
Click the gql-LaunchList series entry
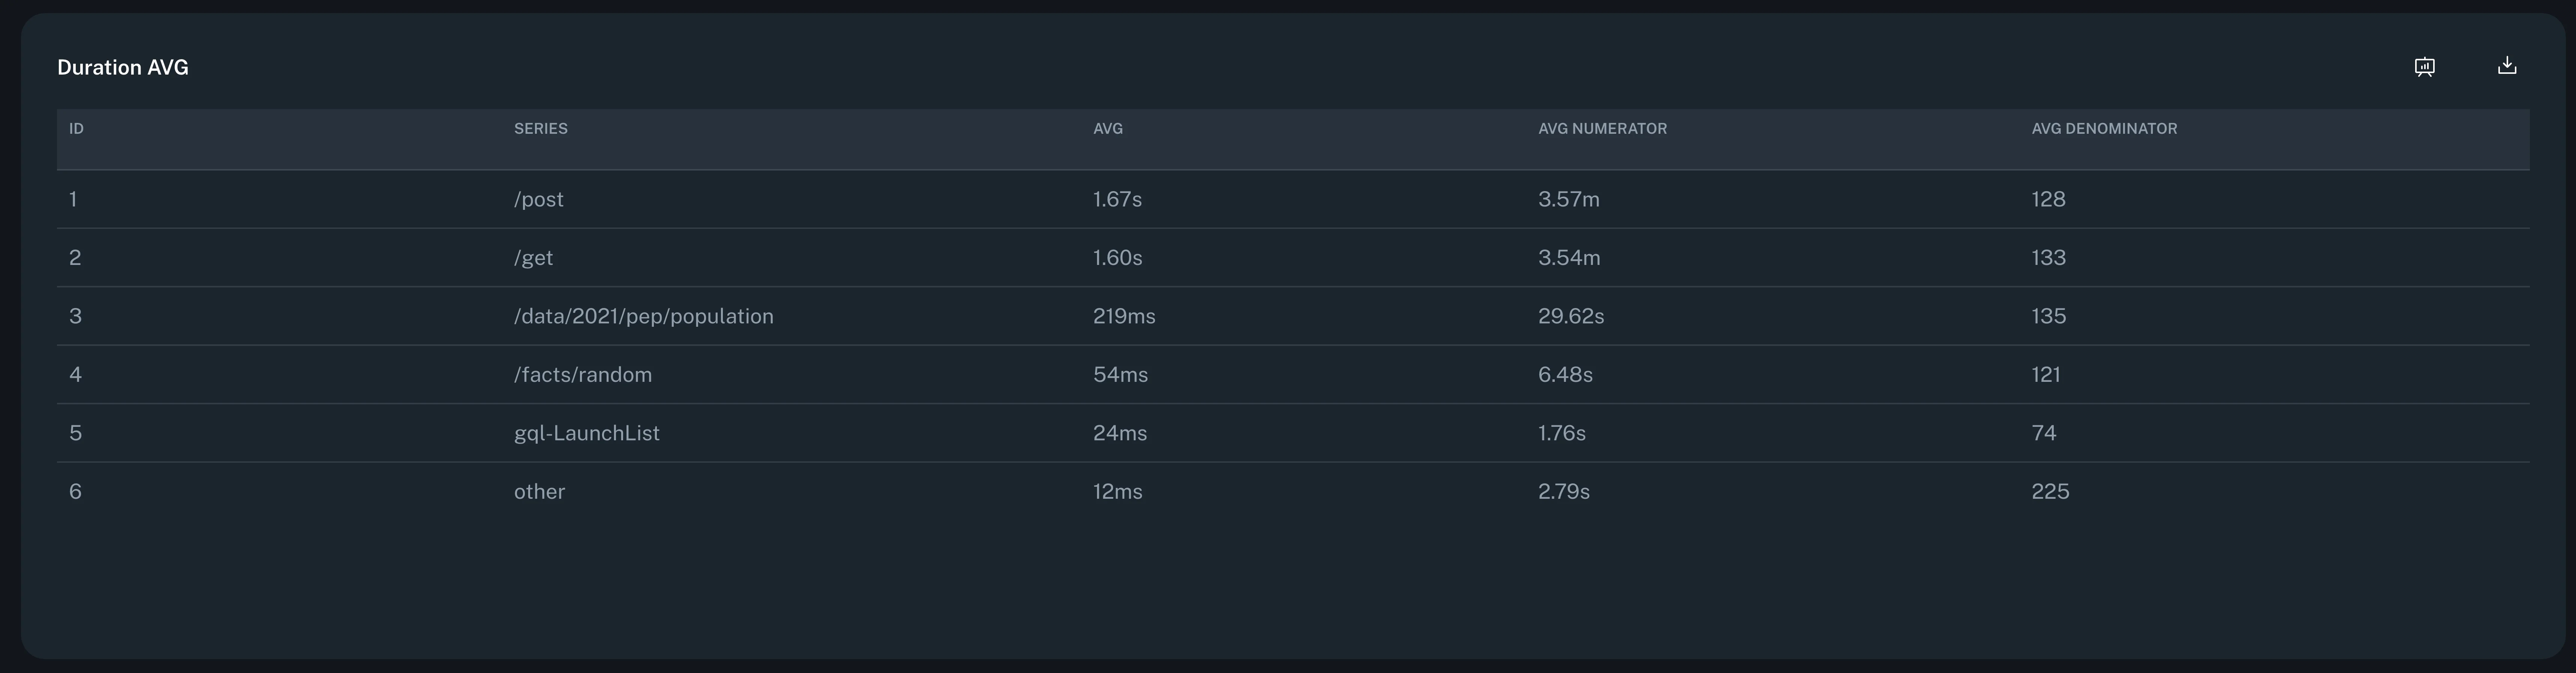[586, 433]
